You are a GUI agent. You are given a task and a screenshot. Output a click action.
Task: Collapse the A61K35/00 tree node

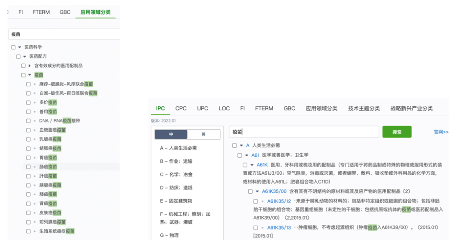257,191
